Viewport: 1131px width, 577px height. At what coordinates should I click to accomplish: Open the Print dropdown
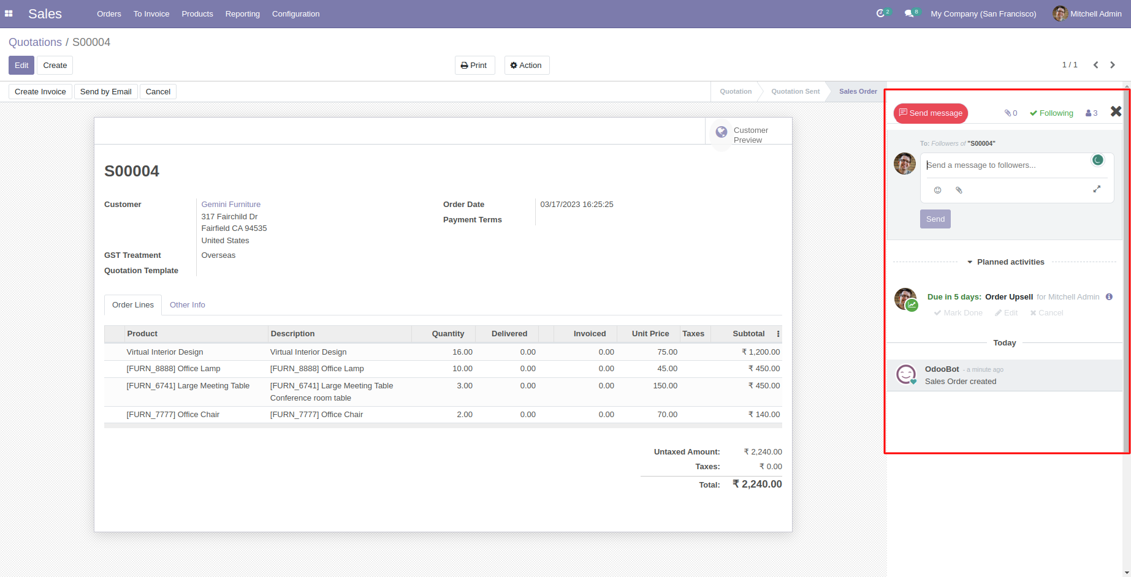point(474,66)
